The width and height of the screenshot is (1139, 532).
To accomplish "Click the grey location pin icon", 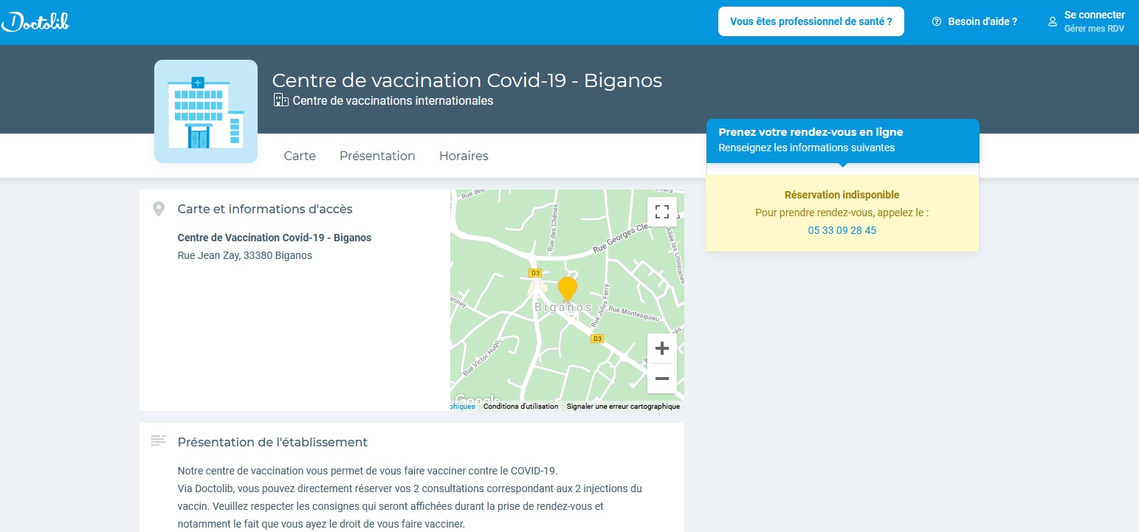I will (158, 209).
